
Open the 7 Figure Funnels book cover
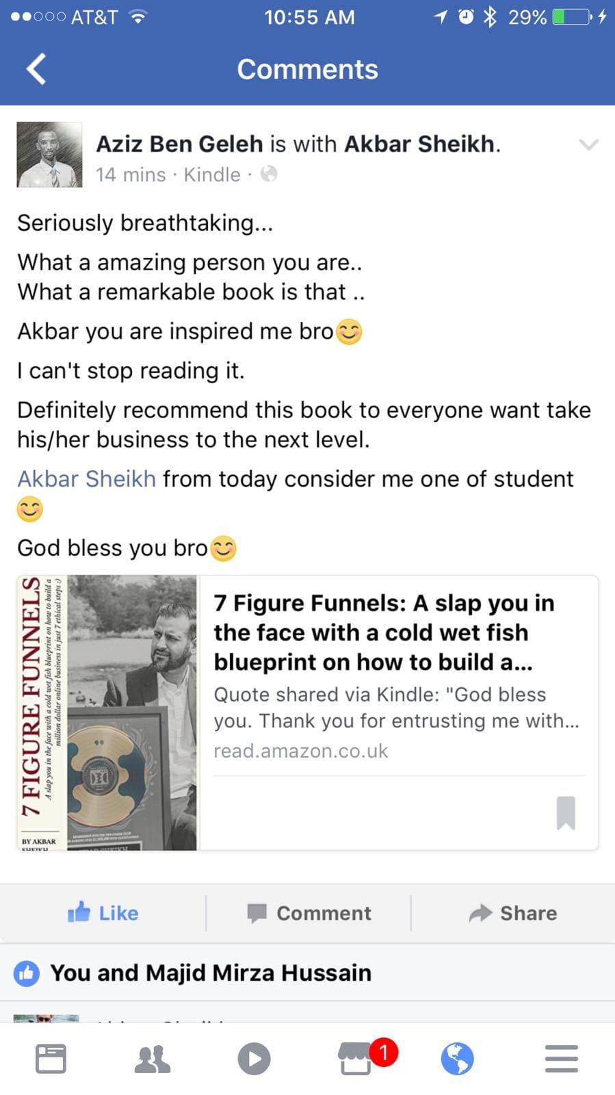pos(107,712)
